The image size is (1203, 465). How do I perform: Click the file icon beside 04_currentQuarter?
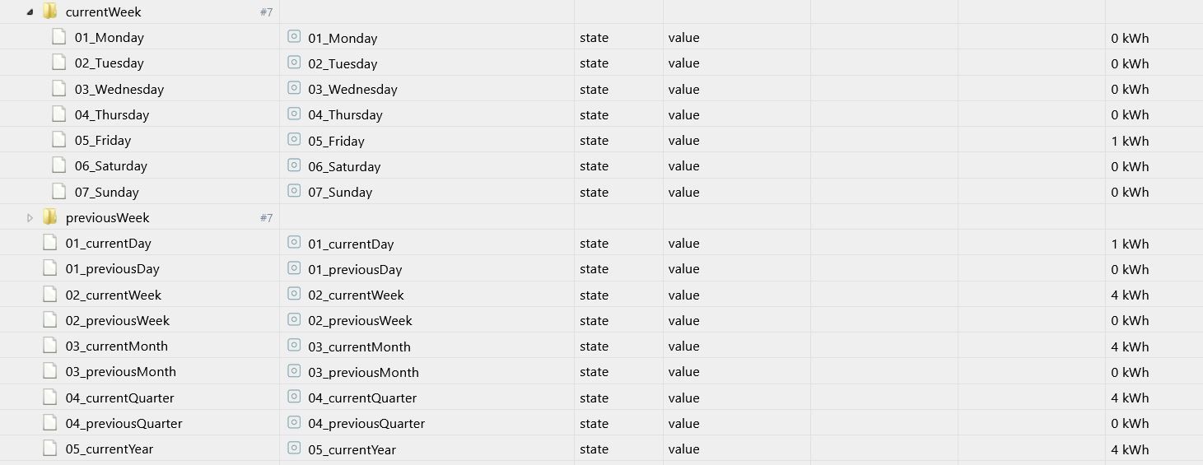49,397
